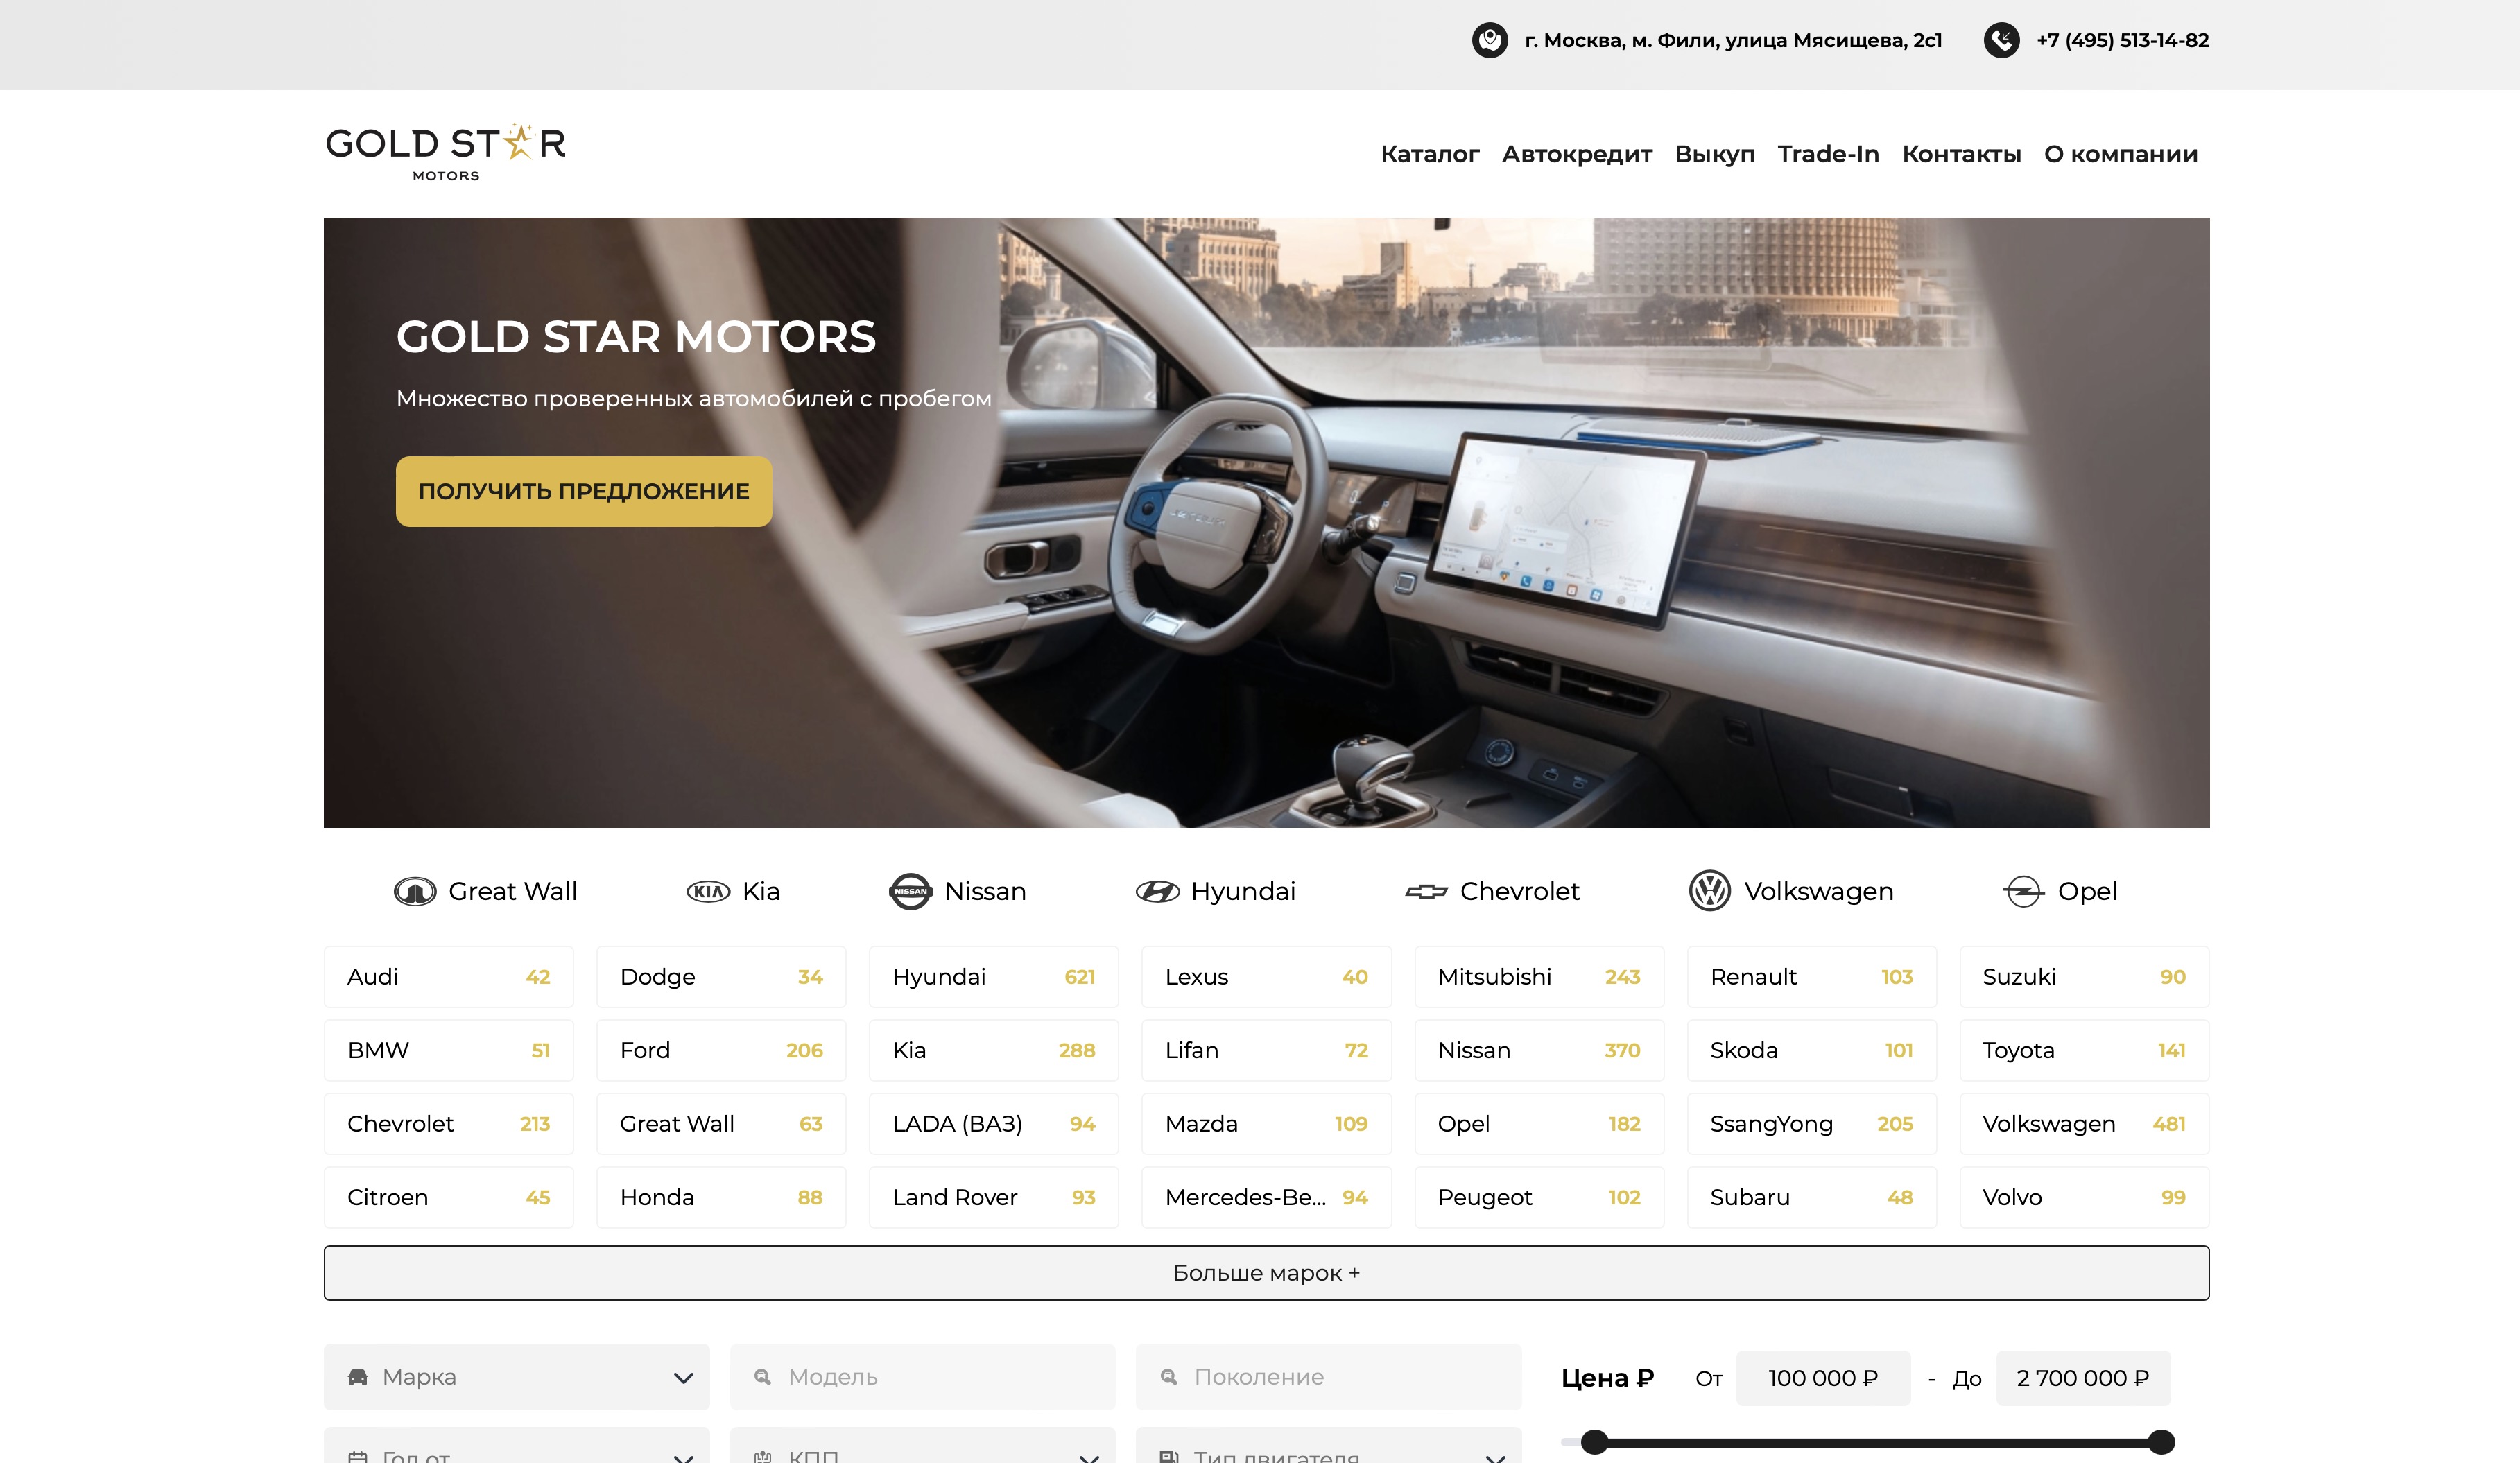Call the phone number +7 (495) 513-14-82
This screenshot has width=2520, height=1463.
click(2122, 40)
